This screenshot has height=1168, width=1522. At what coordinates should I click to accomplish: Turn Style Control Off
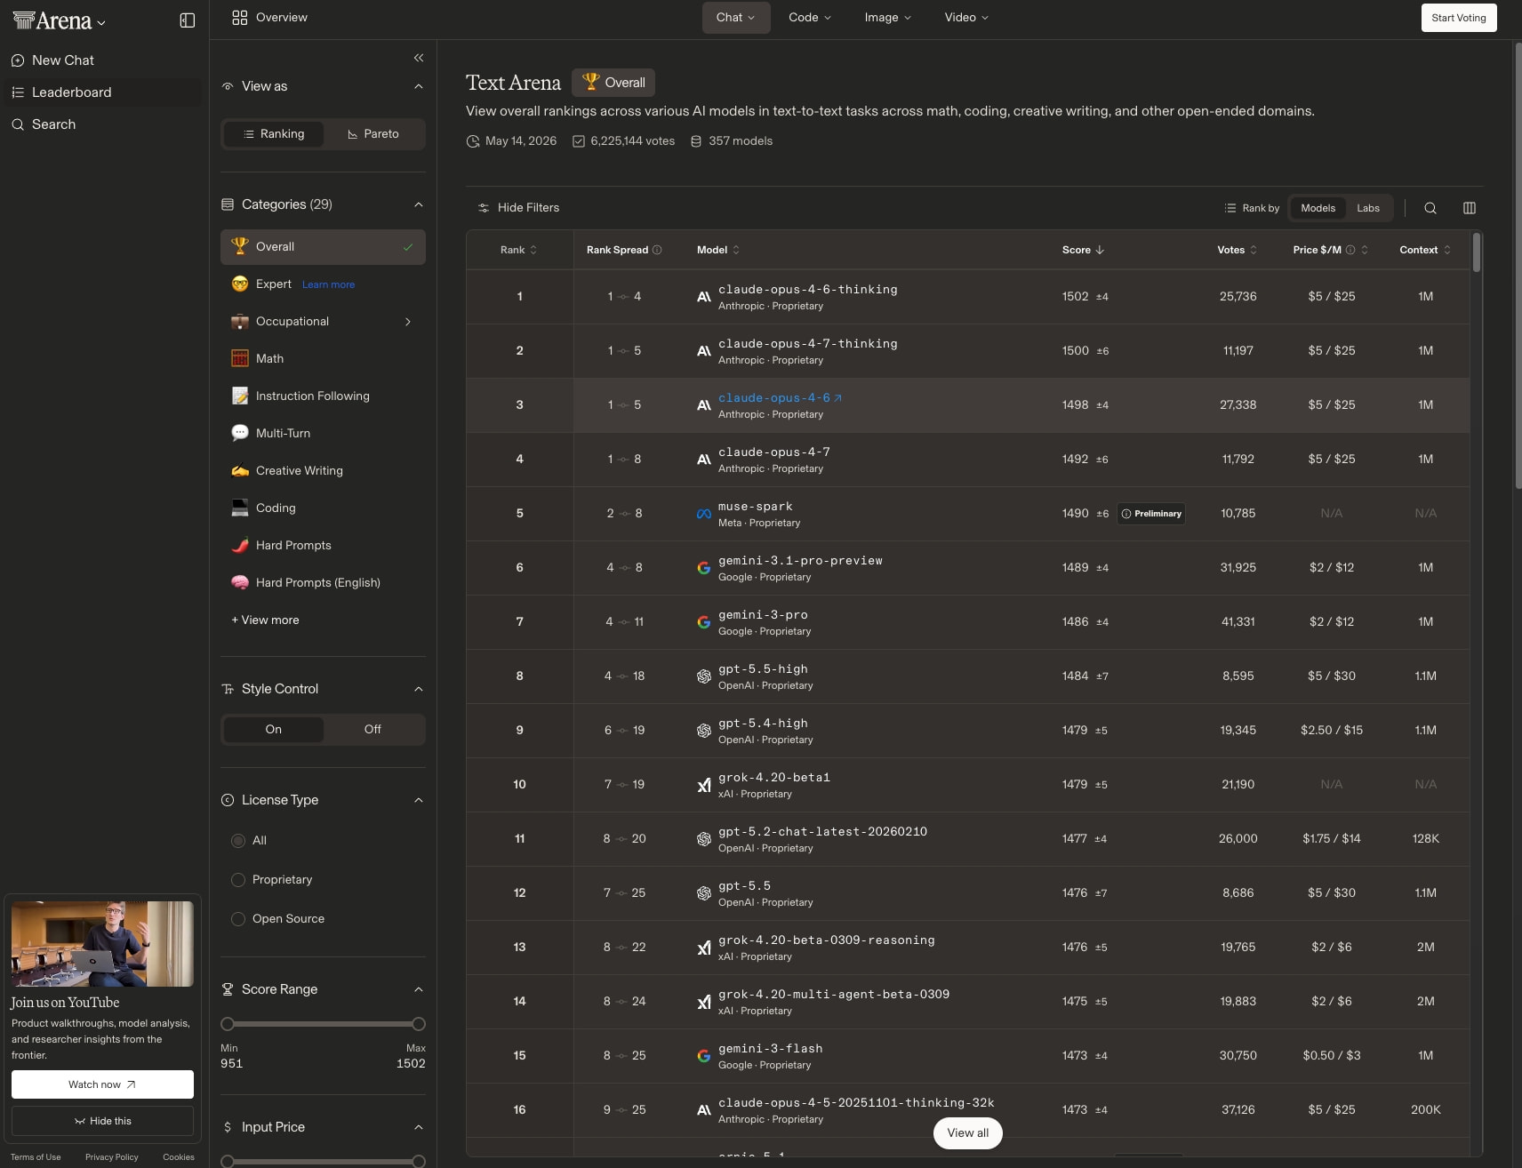coord(372,730)
